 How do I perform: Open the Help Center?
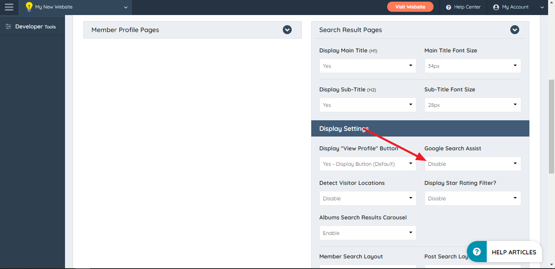[463, 7]
